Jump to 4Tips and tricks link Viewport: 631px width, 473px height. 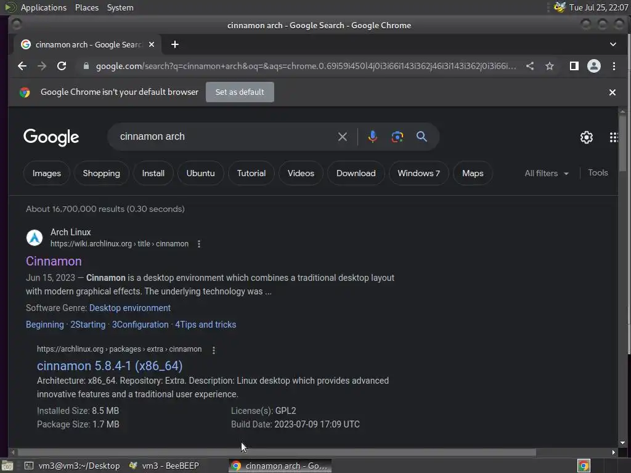205,325
